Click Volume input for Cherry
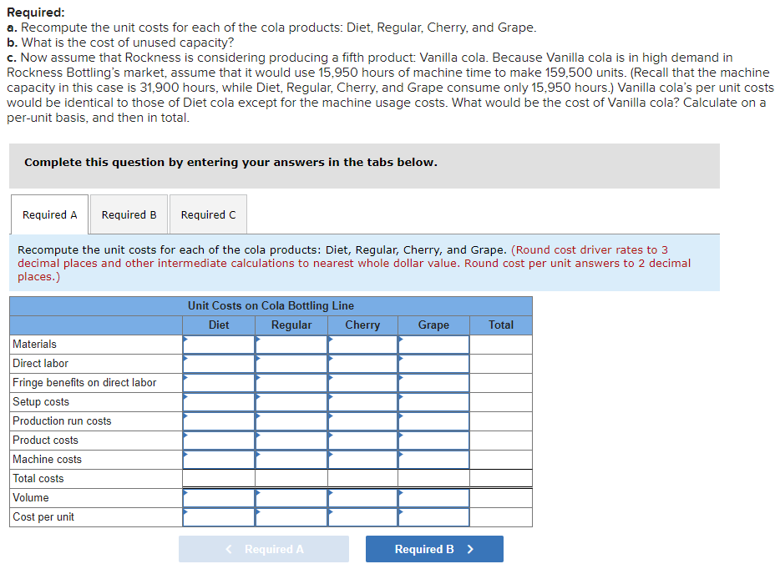Viewport: 780px width, 569px height. (362, 498)
